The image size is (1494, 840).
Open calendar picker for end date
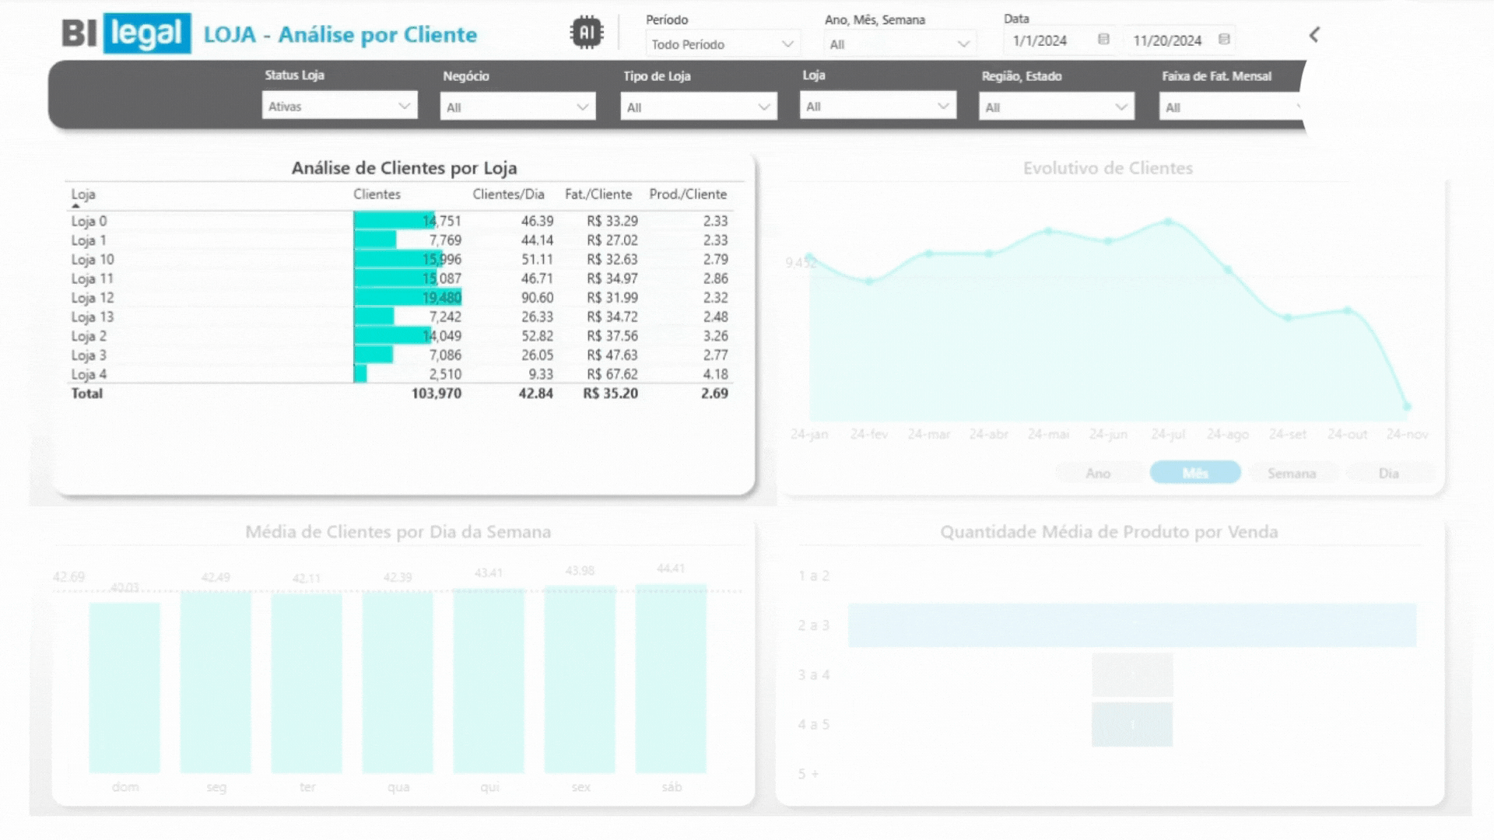click(x=1223, y=40)
